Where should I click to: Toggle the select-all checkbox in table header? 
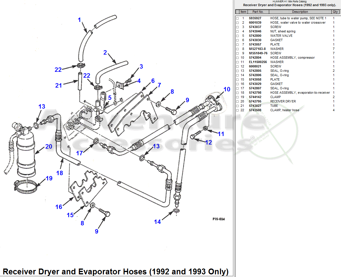coord(237,12)
